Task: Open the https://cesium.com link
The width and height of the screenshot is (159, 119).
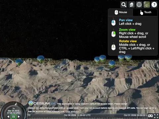Action: pos(55,112)
